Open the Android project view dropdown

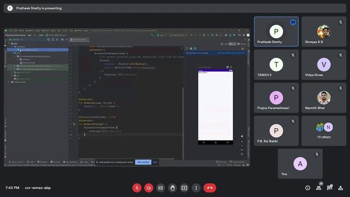16,39
